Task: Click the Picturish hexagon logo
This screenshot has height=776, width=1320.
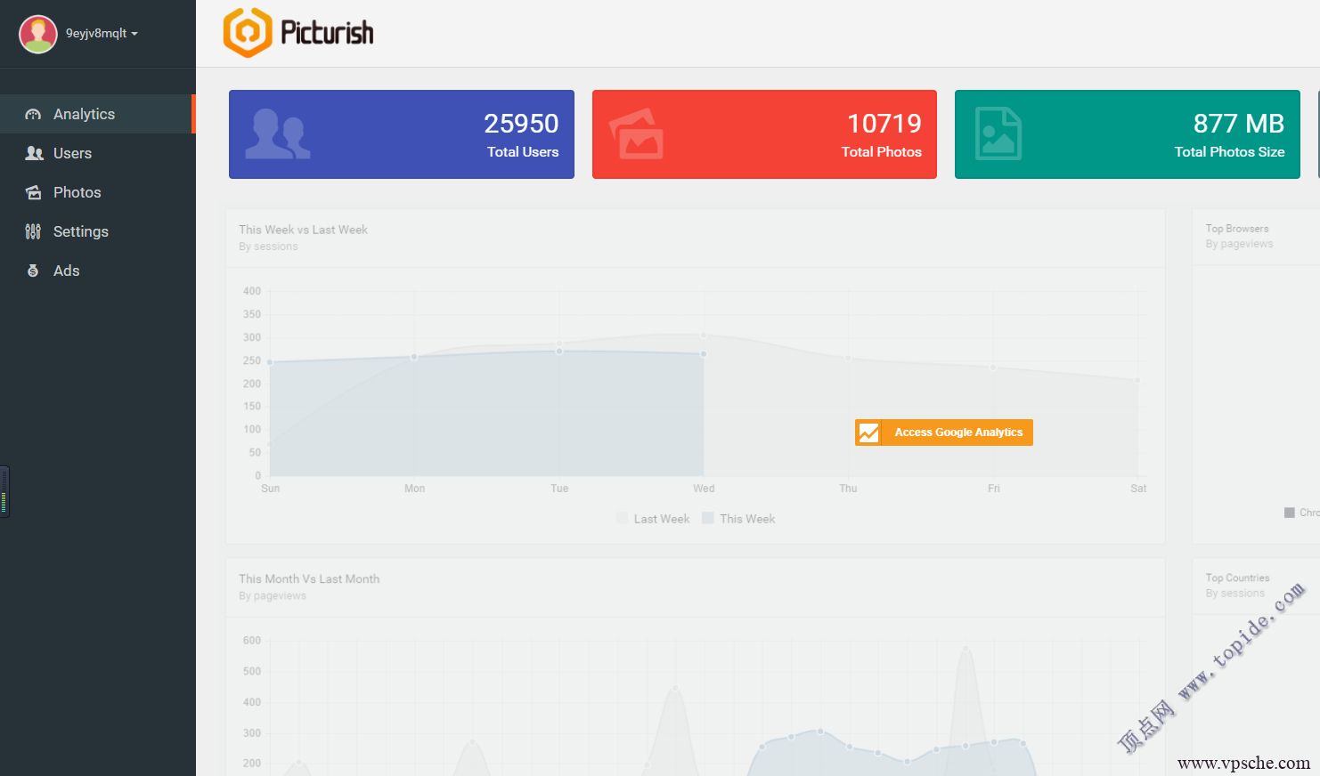Action: [247, 33]
